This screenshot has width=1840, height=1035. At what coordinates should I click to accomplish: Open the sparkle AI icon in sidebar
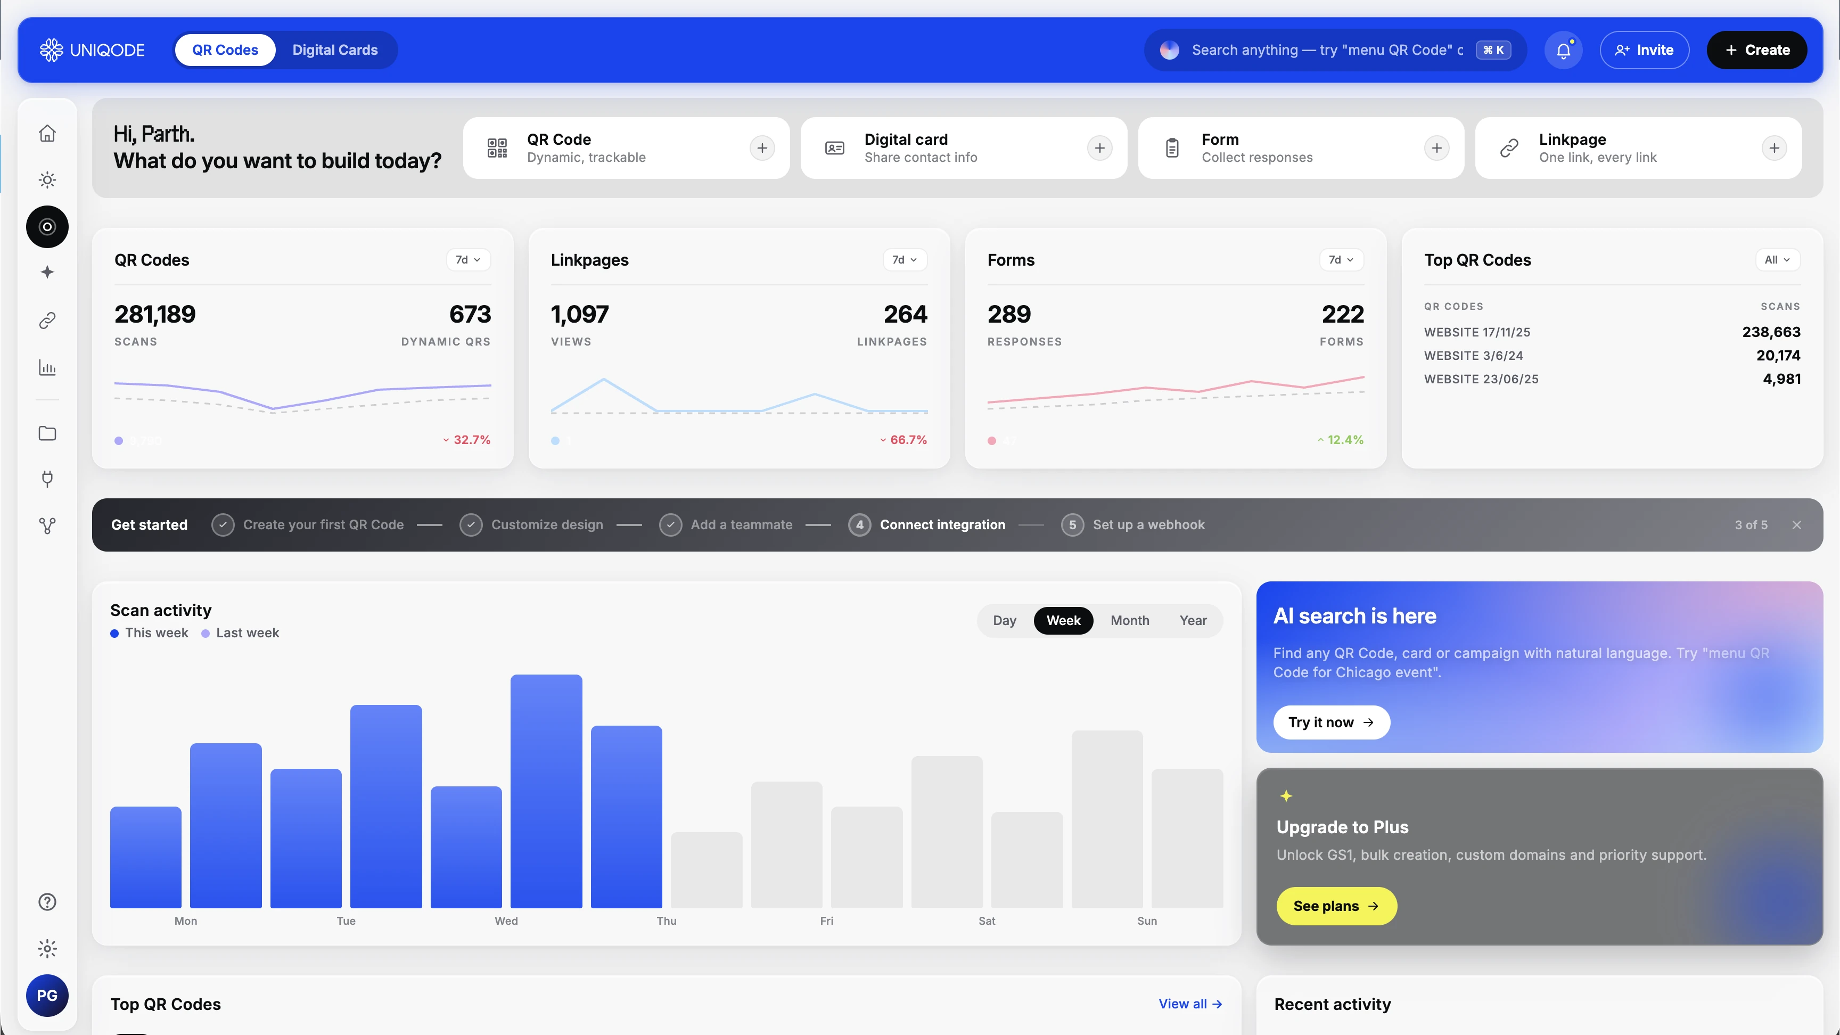[47, 272]
